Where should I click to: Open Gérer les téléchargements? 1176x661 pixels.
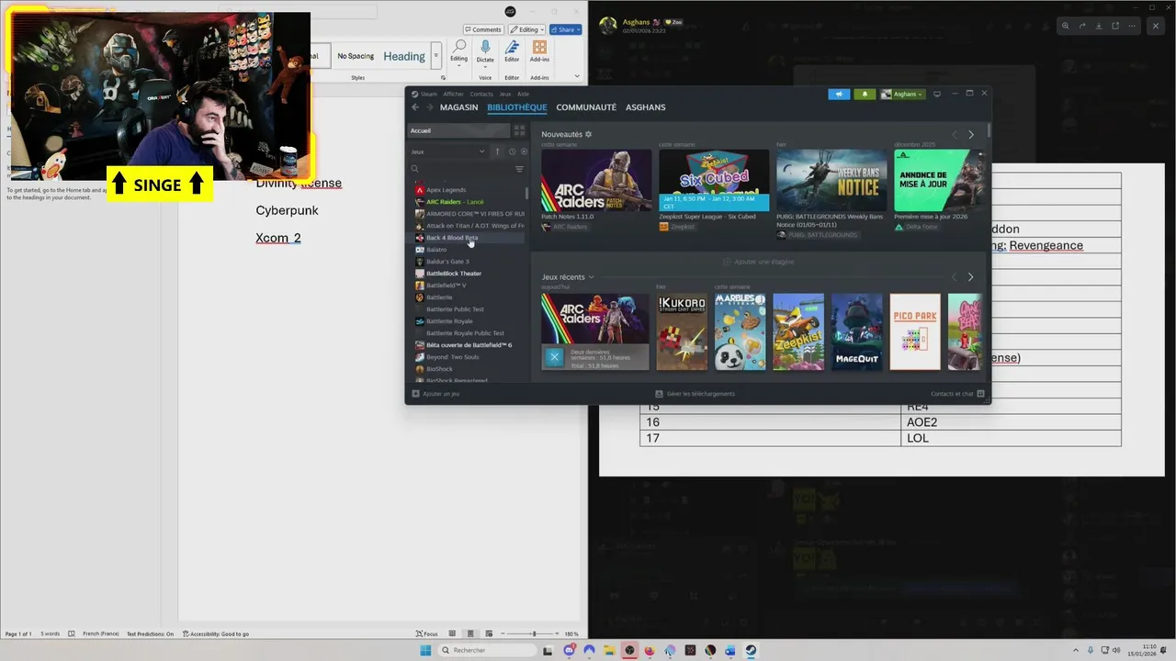[x=695, y=394]
